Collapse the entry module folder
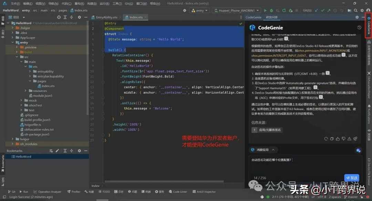The width and height of the screenshot is (372, 201). 13,42
